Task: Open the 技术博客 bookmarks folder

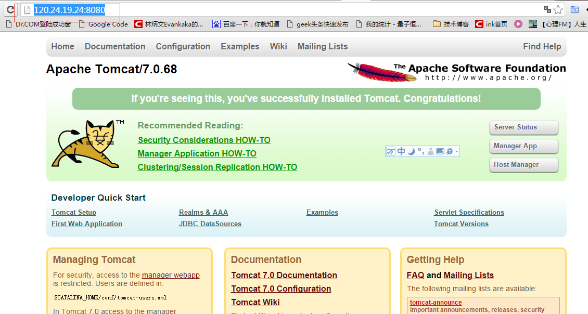Action: pyautogui.click(x=451, y=24)
